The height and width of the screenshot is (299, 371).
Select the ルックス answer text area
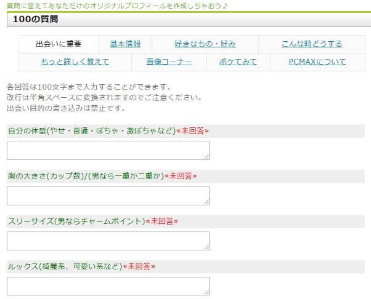(108, 286)
